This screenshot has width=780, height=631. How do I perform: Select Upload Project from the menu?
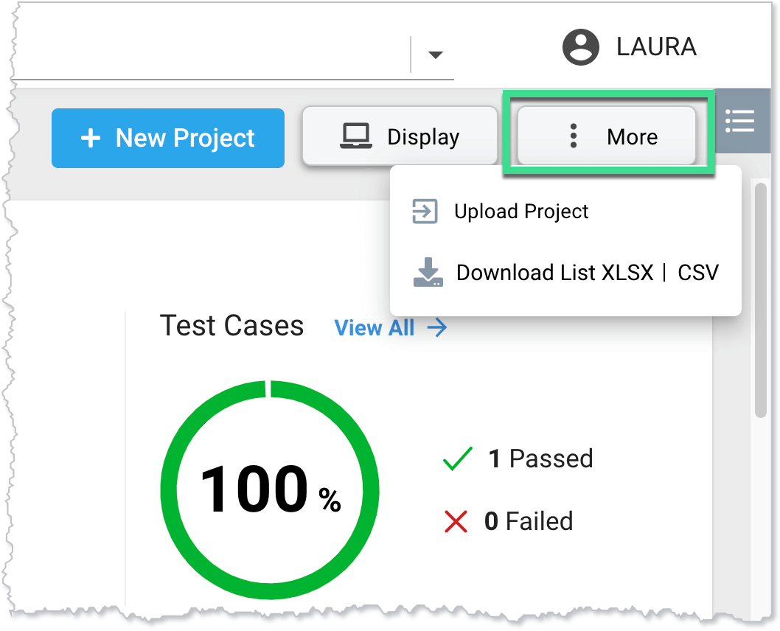click(522, 211)
